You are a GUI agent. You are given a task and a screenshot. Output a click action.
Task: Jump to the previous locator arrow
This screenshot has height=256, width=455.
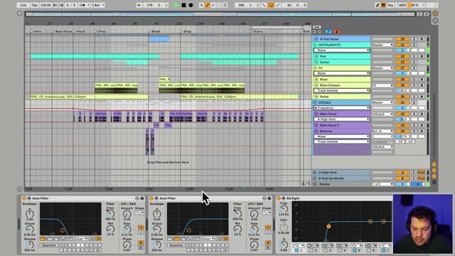[314, 31]
